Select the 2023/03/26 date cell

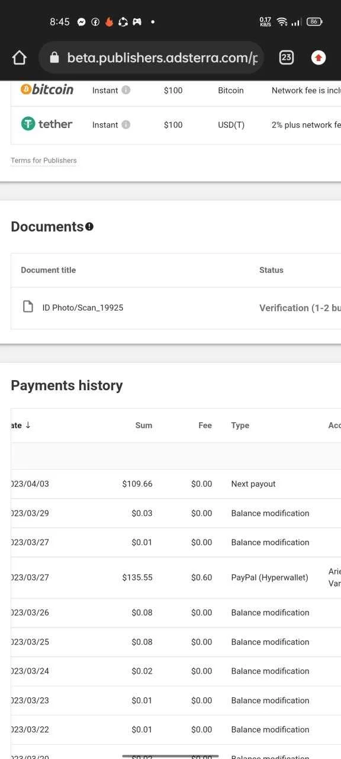click(30, 613)
